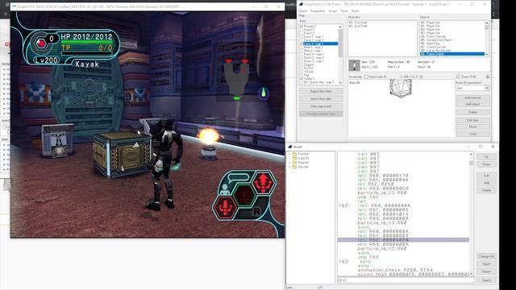Click the object preview thumbnail in Quest Editor
This screenshot has height=290, width=516.
tap(354, 65)
